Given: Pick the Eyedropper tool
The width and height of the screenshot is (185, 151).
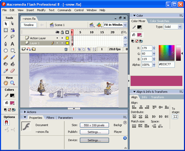Looking at the screenshot, I should point(6,71).
